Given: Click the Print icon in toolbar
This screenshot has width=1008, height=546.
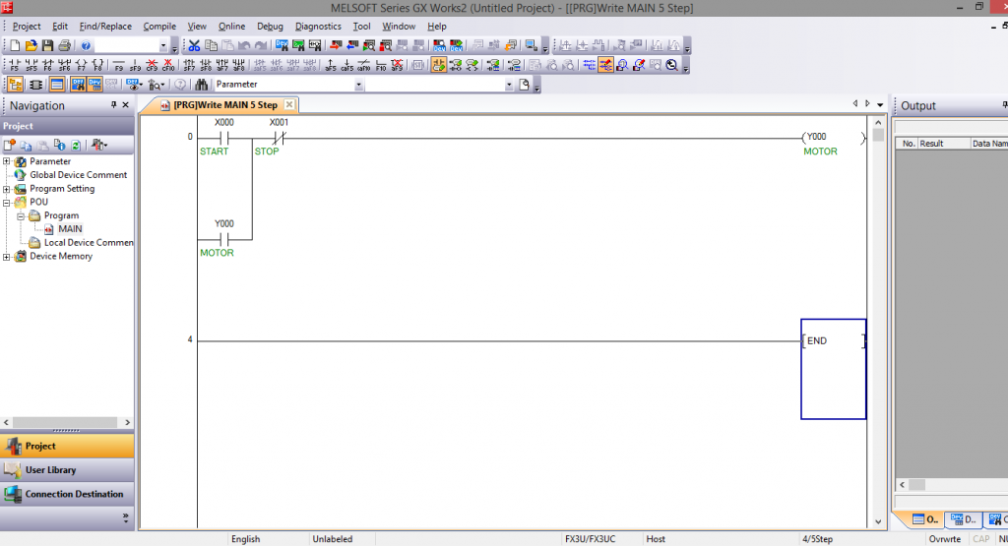Looking at the screenshot, I should point(64,46).
